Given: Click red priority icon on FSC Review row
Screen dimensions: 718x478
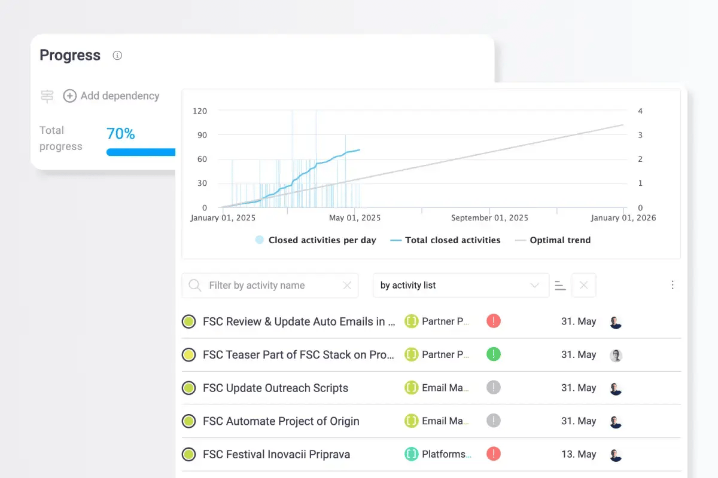Looking at the screenshot, I should (493, 321).
